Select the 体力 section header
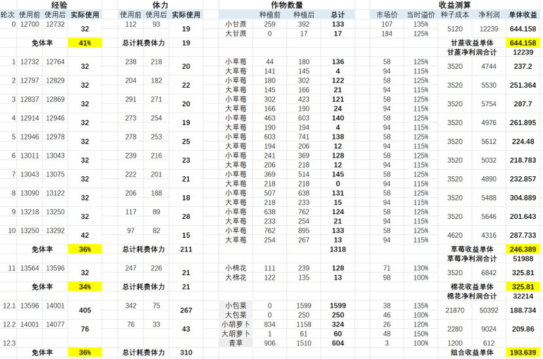The height and width of the screenshot is (359, 543). click(160, 5)
